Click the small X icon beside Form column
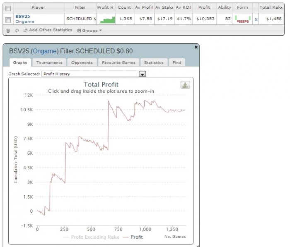Viewport: 290px width, 247px height. pyautogui.click(x=256, y=19)
